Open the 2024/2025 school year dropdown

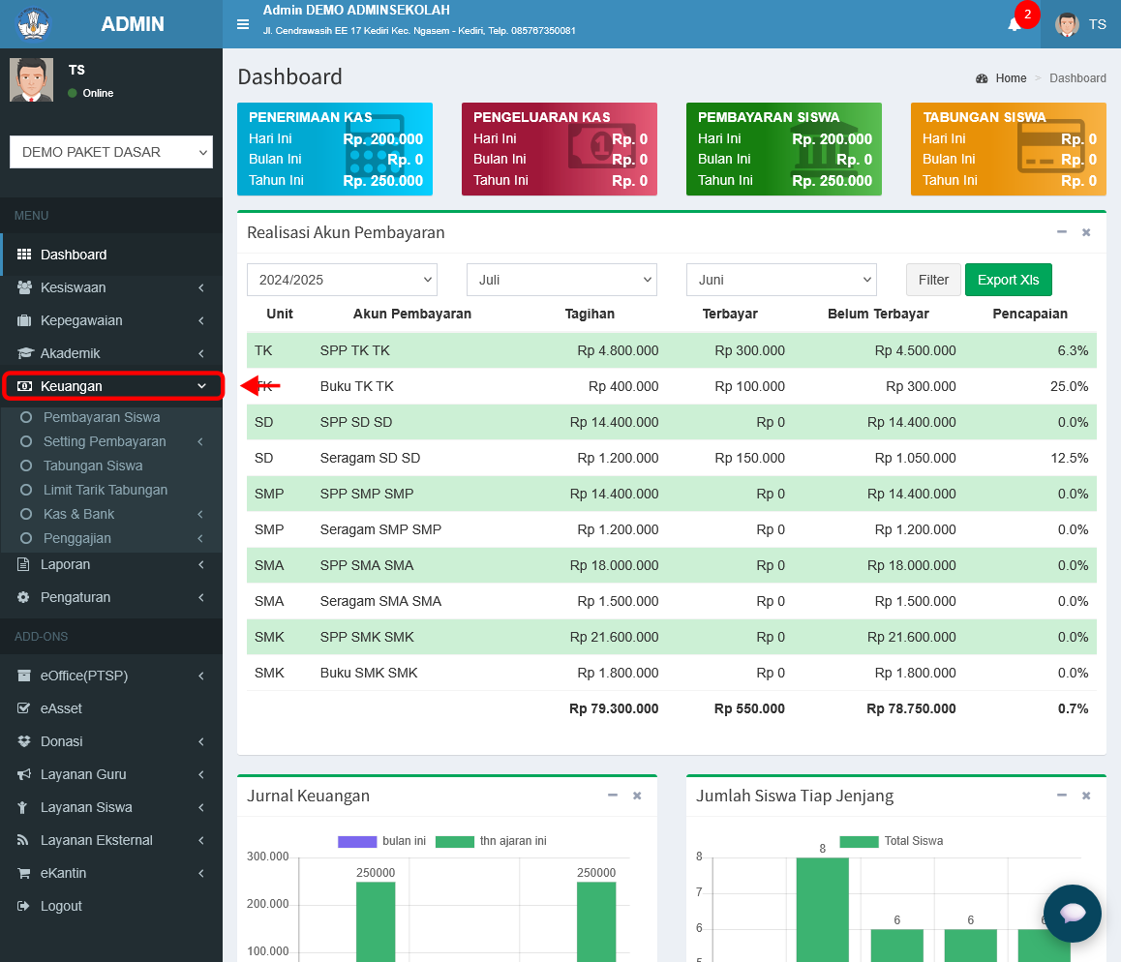pos(342,280)
